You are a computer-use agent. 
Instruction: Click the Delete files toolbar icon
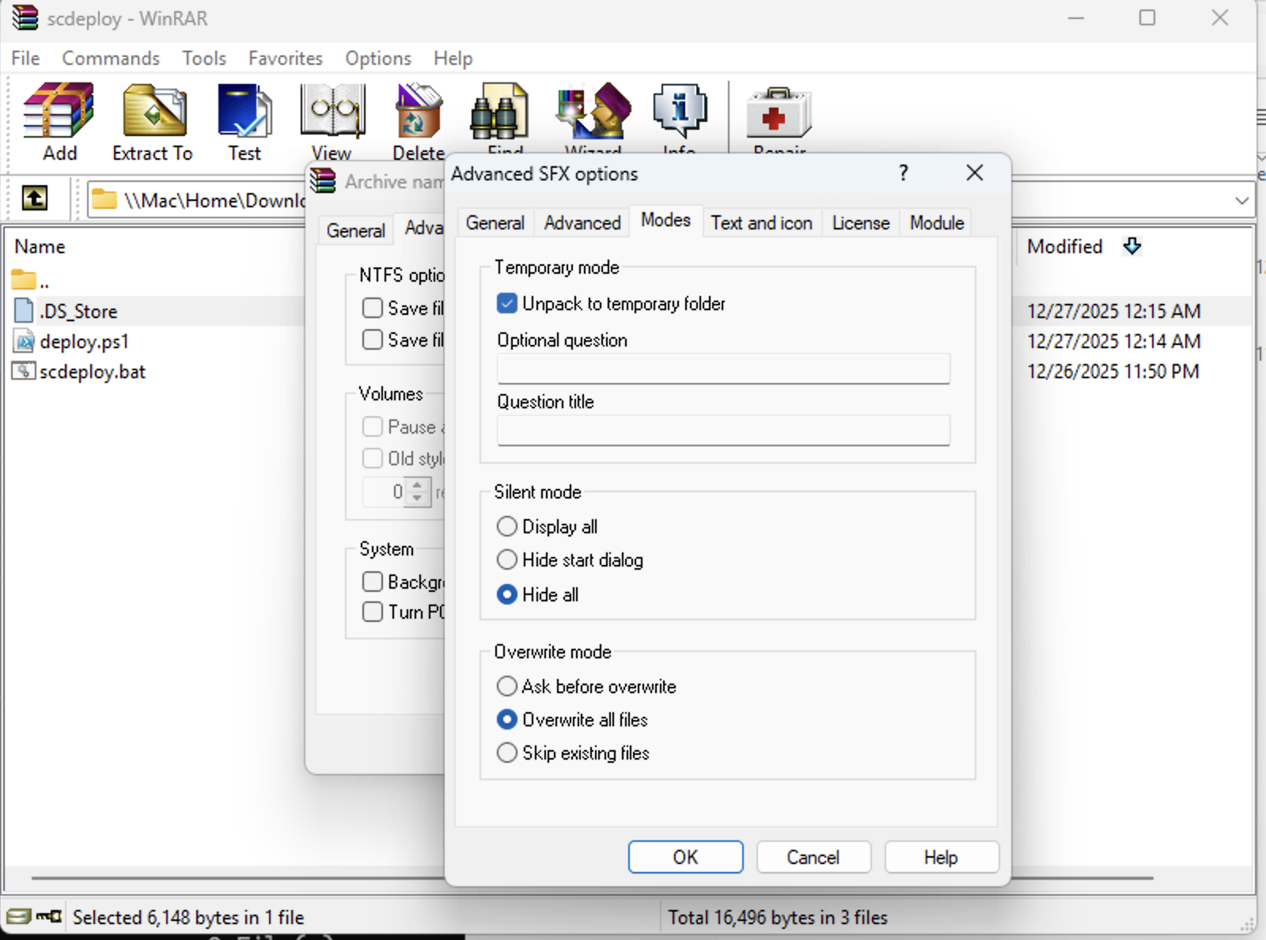pyautogui.click(x=419, y=113)
